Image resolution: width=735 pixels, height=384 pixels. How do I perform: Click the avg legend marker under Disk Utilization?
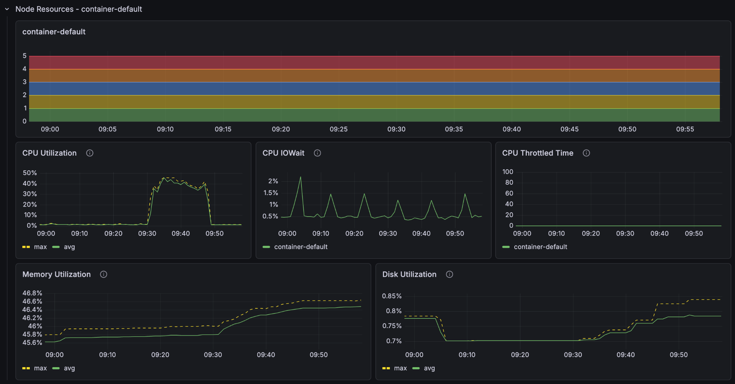click(417, 368)
